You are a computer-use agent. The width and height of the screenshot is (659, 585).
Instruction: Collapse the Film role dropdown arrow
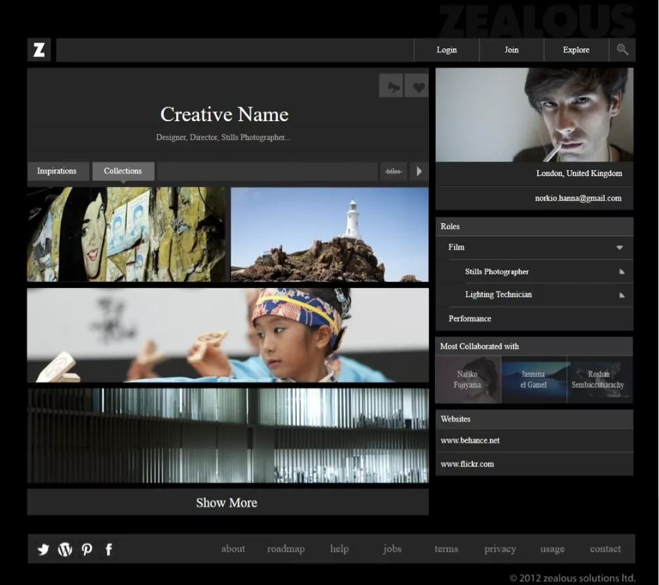[619, 247]
